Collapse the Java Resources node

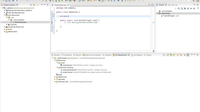point(5,15)
